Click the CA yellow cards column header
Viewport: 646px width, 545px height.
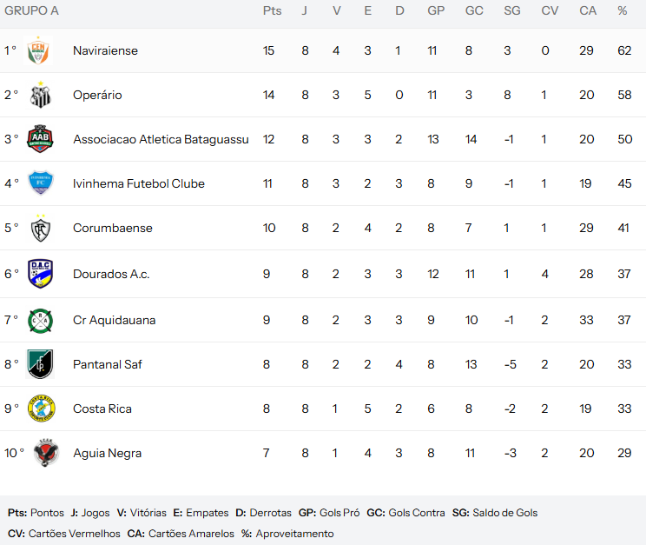point(588,10)
